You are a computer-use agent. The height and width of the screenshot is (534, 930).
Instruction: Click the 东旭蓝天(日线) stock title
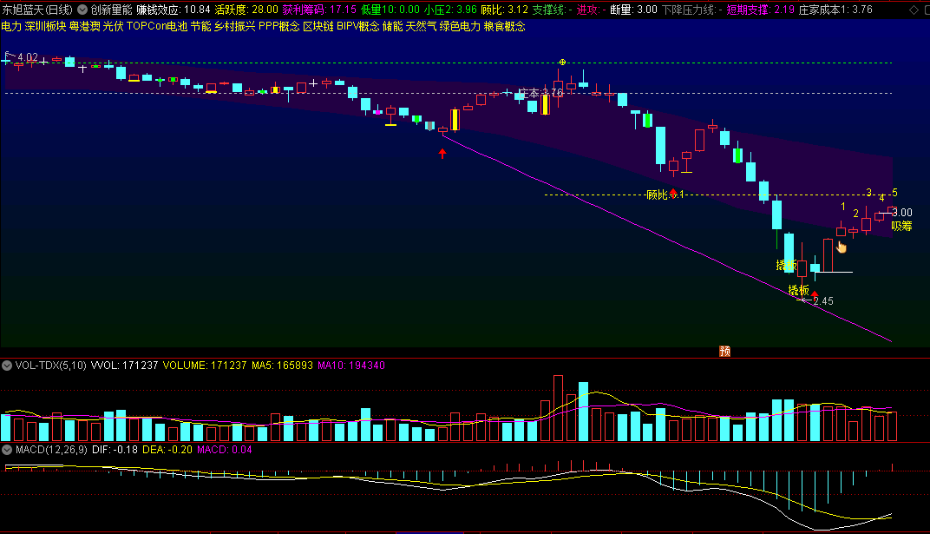(37, 10)
